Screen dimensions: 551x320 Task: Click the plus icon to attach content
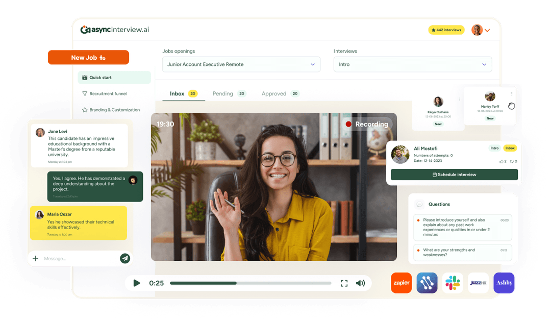click(35, 259)
